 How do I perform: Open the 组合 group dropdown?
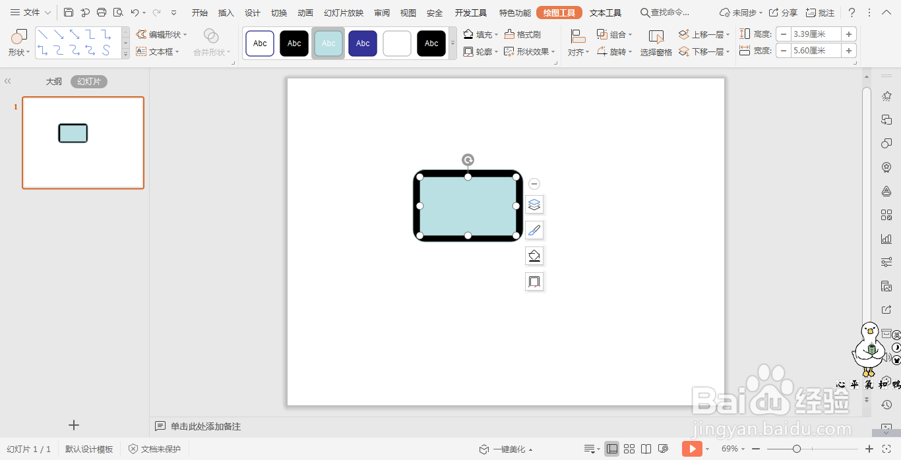[x=615, y=34]
